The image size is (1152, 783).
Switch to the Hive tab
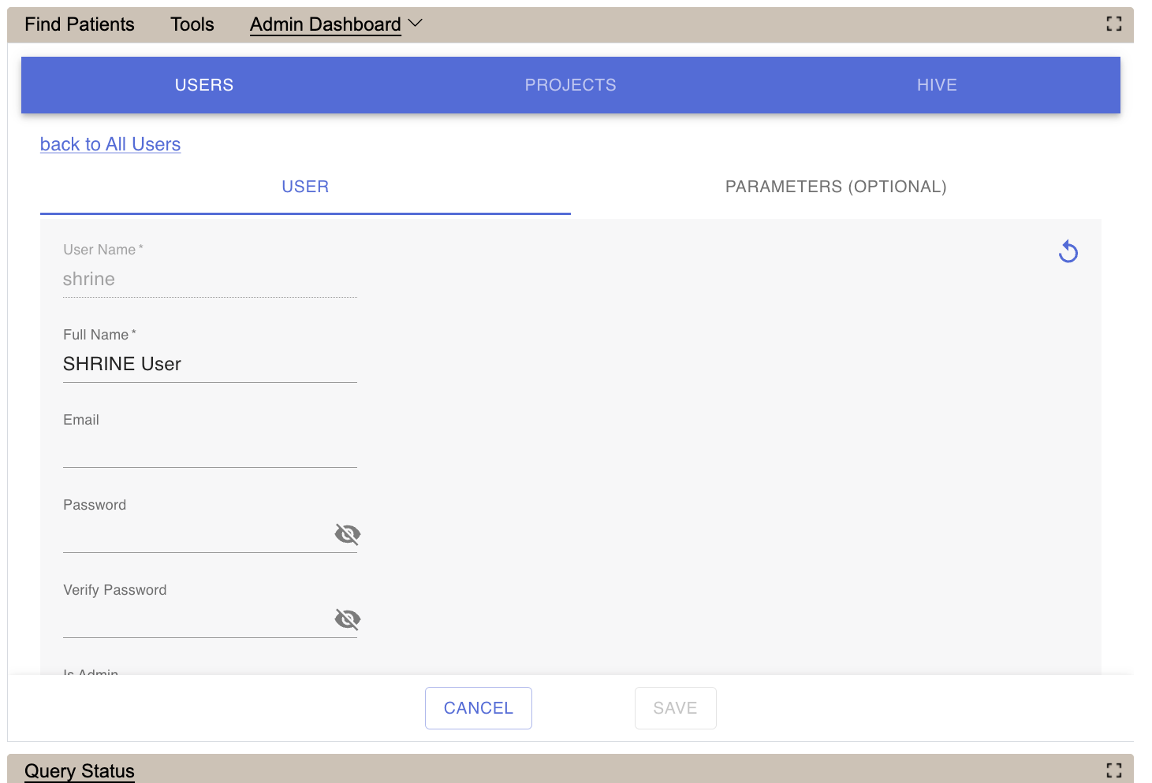(x=936, y=85)
